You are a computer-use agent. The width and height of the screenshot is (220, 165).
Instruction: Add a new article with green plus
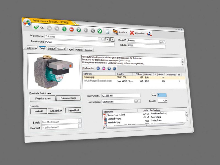click(x=64, y=29)
